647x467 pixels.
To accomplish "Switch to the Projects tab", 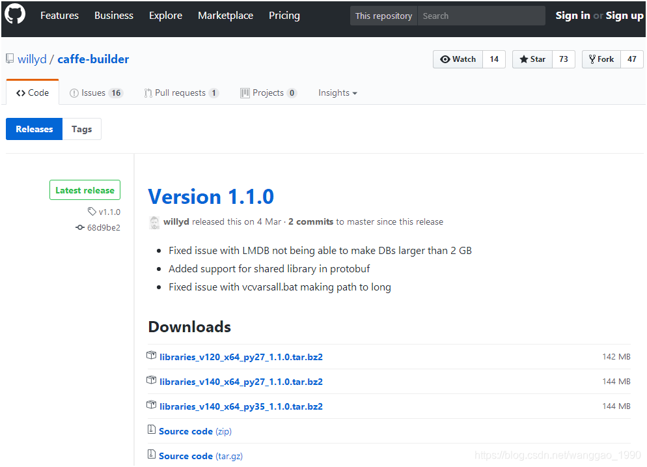I will (269, 93).
